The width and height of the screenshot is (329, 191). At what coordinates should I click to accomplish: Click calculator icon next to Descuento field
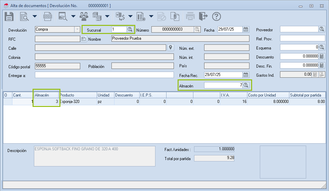tap(322, 56)
